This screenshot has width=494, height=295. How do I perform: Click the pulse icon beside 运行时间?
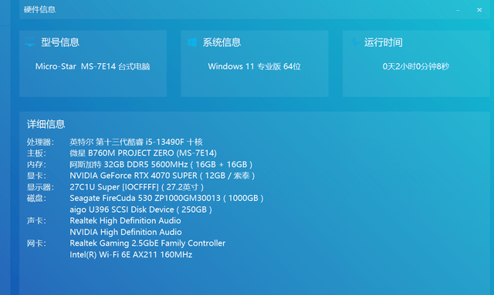[355, 42]
